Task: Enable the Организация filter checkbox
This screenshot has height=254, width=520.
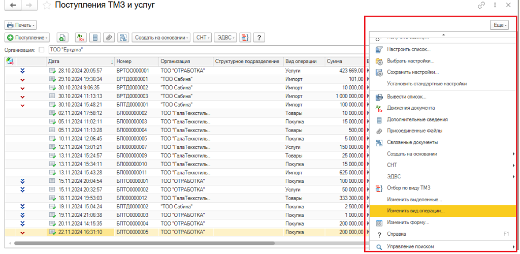Action: [x=42, y=50]
